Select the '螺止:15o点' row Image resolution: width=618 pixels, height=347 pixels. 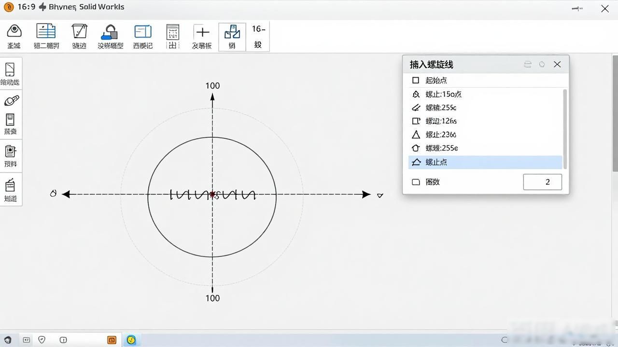485,94
